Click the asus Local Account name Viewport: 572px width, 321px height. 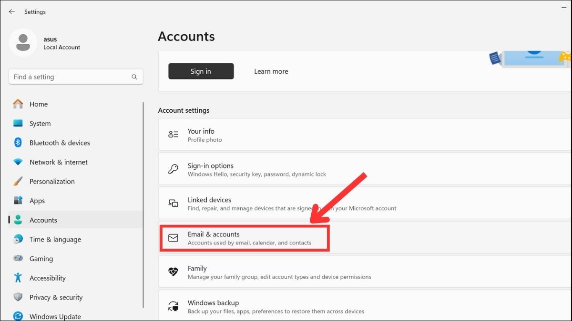tap(62, 43)
